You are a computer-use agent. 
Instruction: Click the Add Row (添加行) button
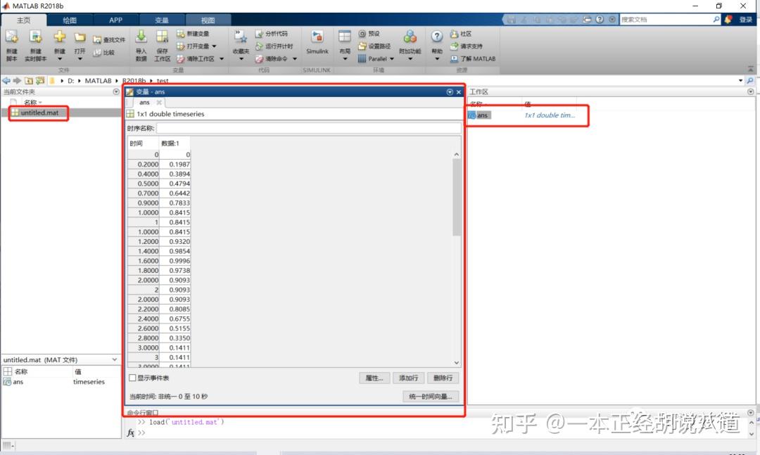[409, 378]
